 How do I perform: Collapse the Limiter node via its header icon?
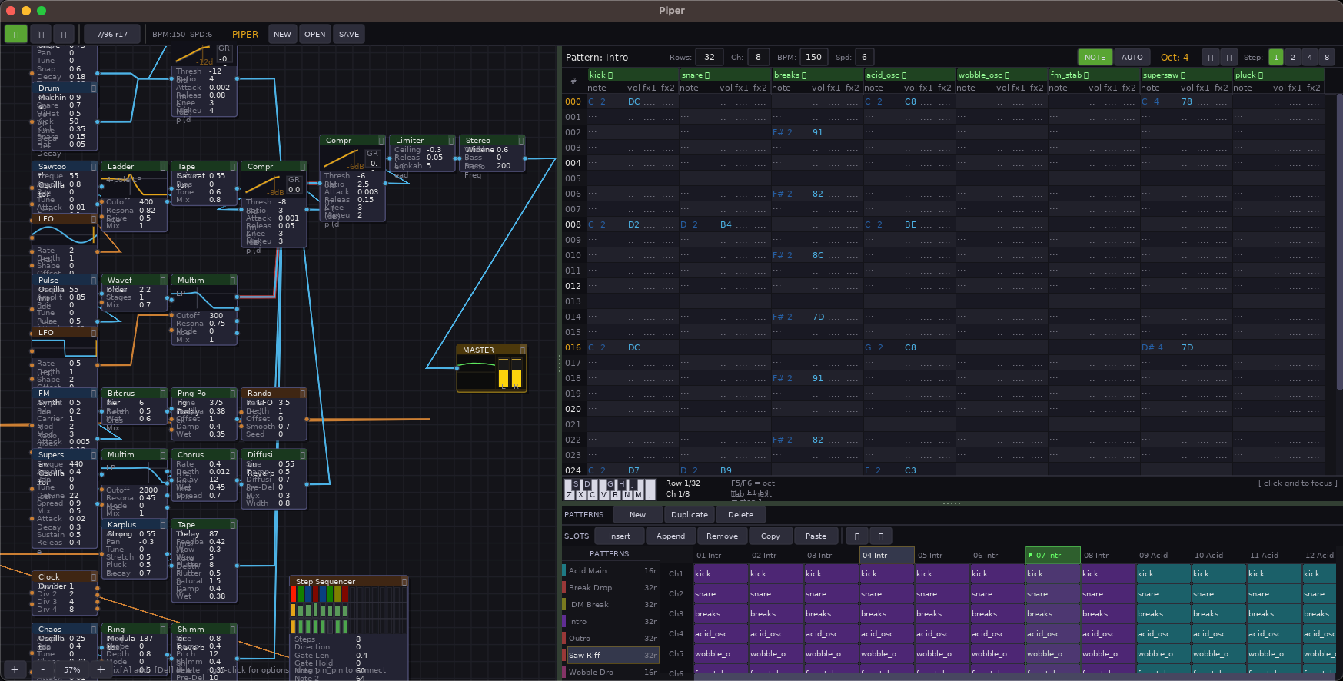coord(451,141)
